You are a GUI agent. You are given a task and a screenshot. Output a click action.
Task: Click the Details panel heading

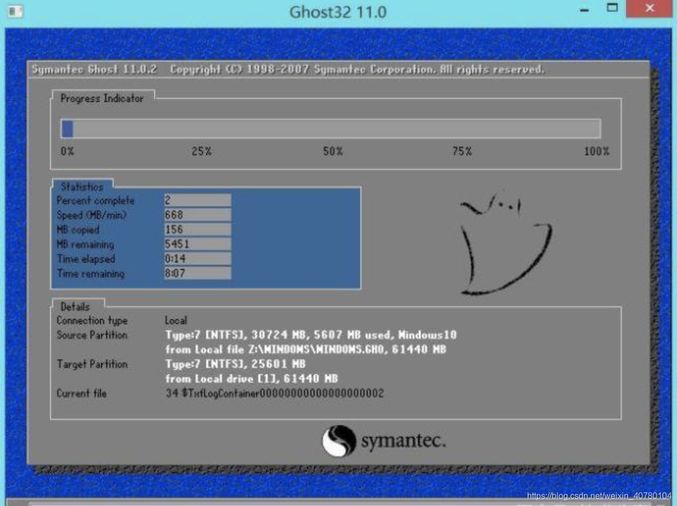(75, 307)
